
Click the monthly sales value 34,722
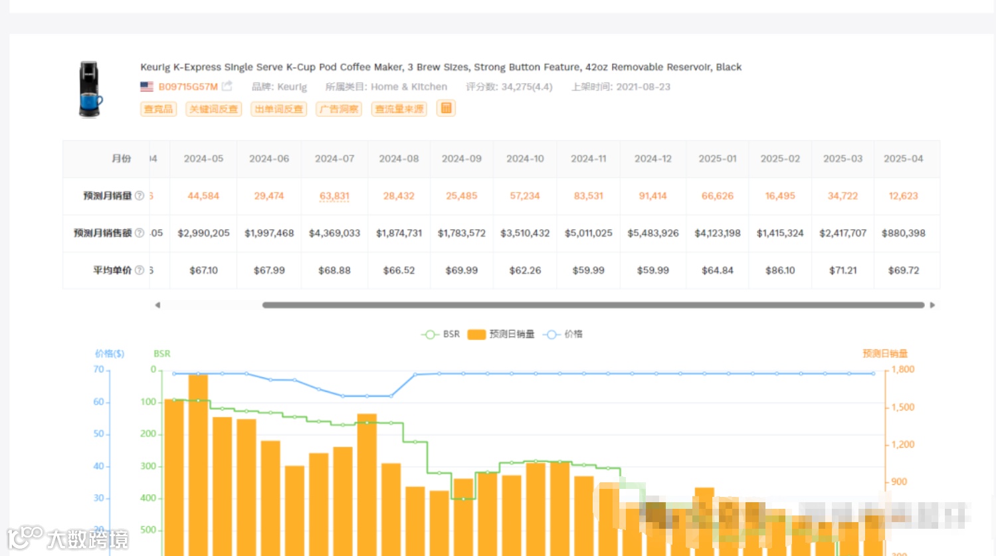[843, 196]
